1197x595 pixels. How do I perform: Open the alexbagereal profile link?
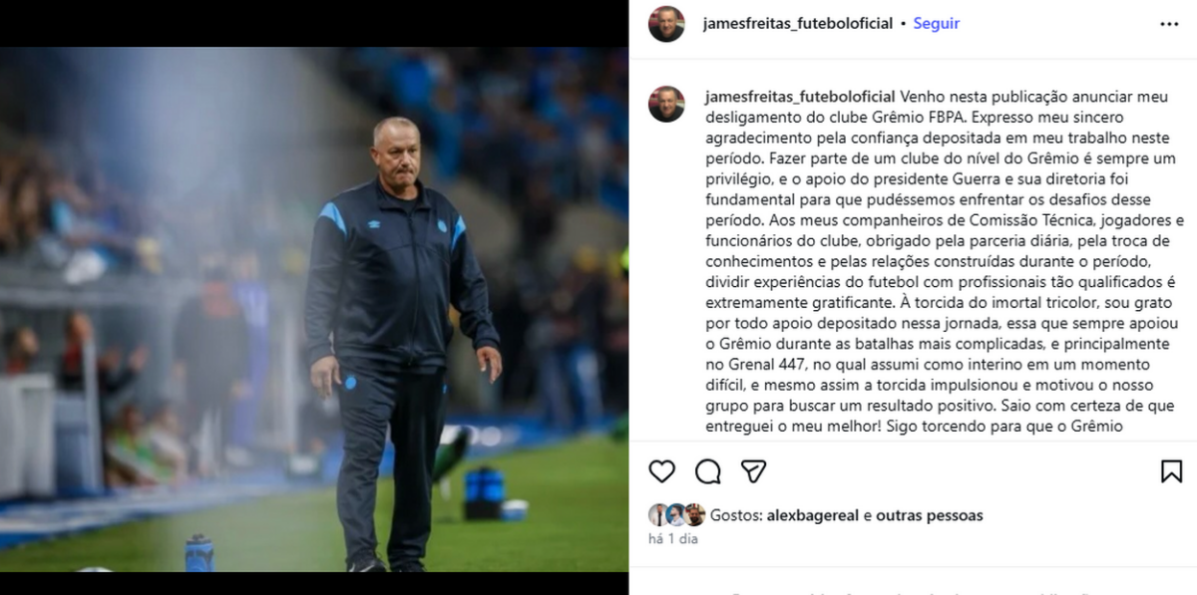click(813, 515)
